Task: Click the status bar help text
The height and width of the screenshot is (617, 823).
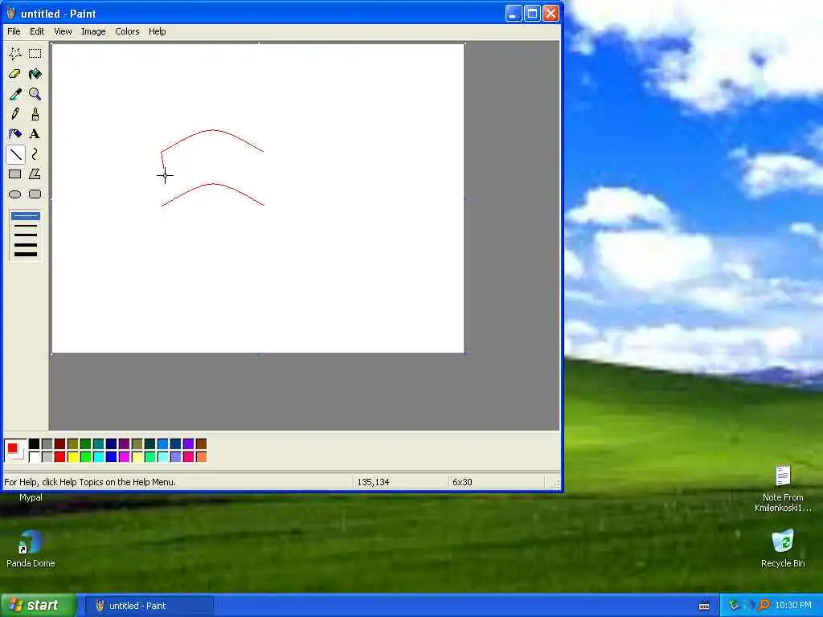Action: (90, 482)
